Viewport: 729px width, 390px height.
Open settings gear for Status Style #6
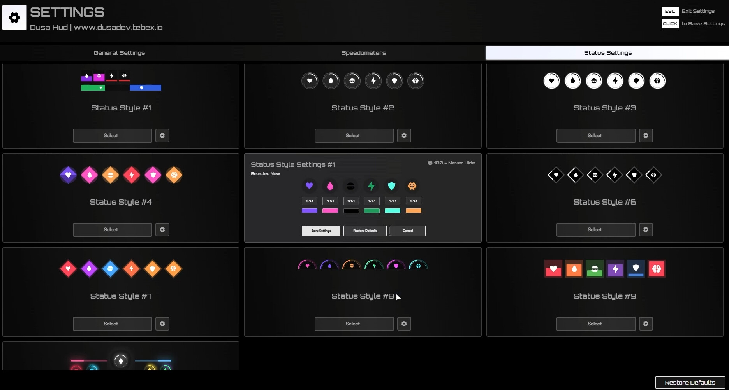tap(646, 229)
